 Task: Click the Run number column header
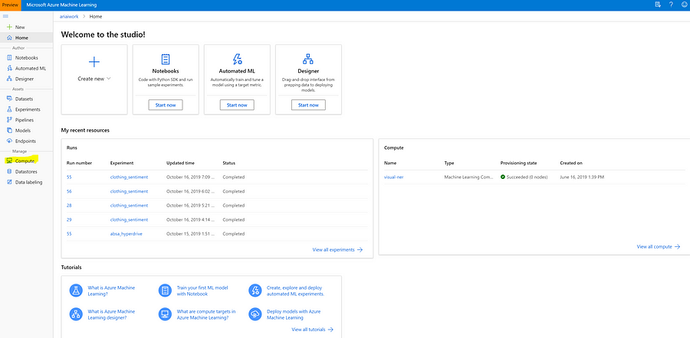[x=79, y=163]
